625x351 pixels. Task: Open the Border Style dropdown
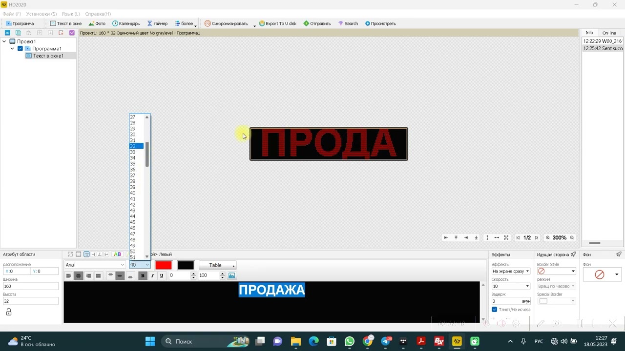coord(557,271)
